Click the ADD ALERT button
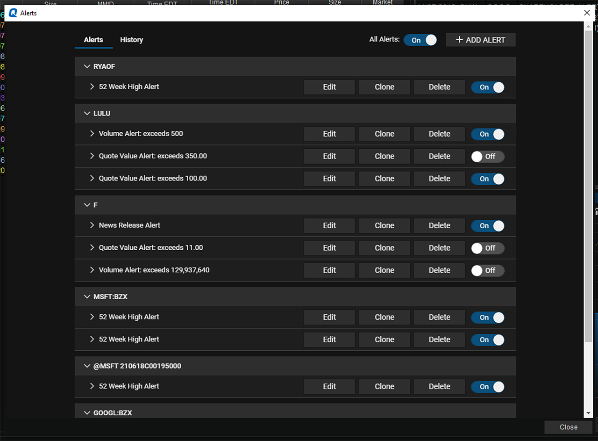This screenshot has width=598, height=441. click(481, 40)
